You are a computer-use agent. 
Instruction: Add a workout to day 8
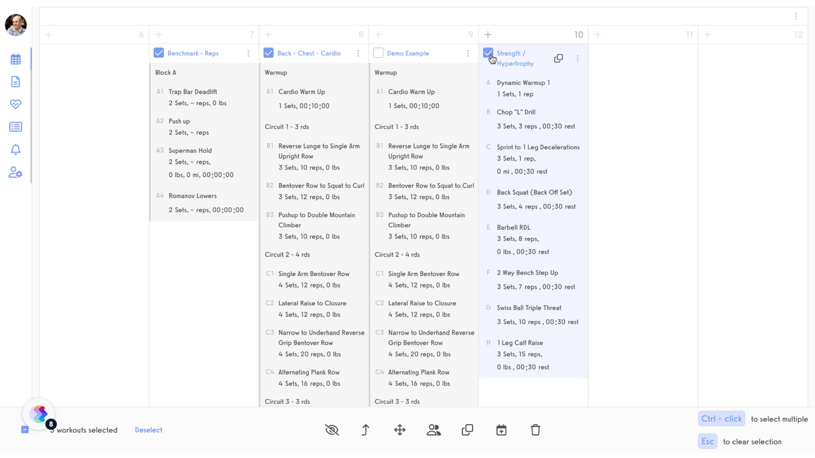tap(268, 35)
